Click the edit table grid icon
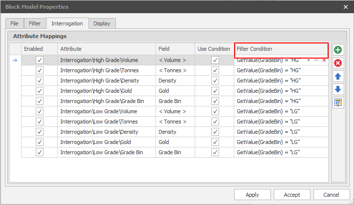The width and height of the screenshot is (354, 205). (x=337, y=102)
